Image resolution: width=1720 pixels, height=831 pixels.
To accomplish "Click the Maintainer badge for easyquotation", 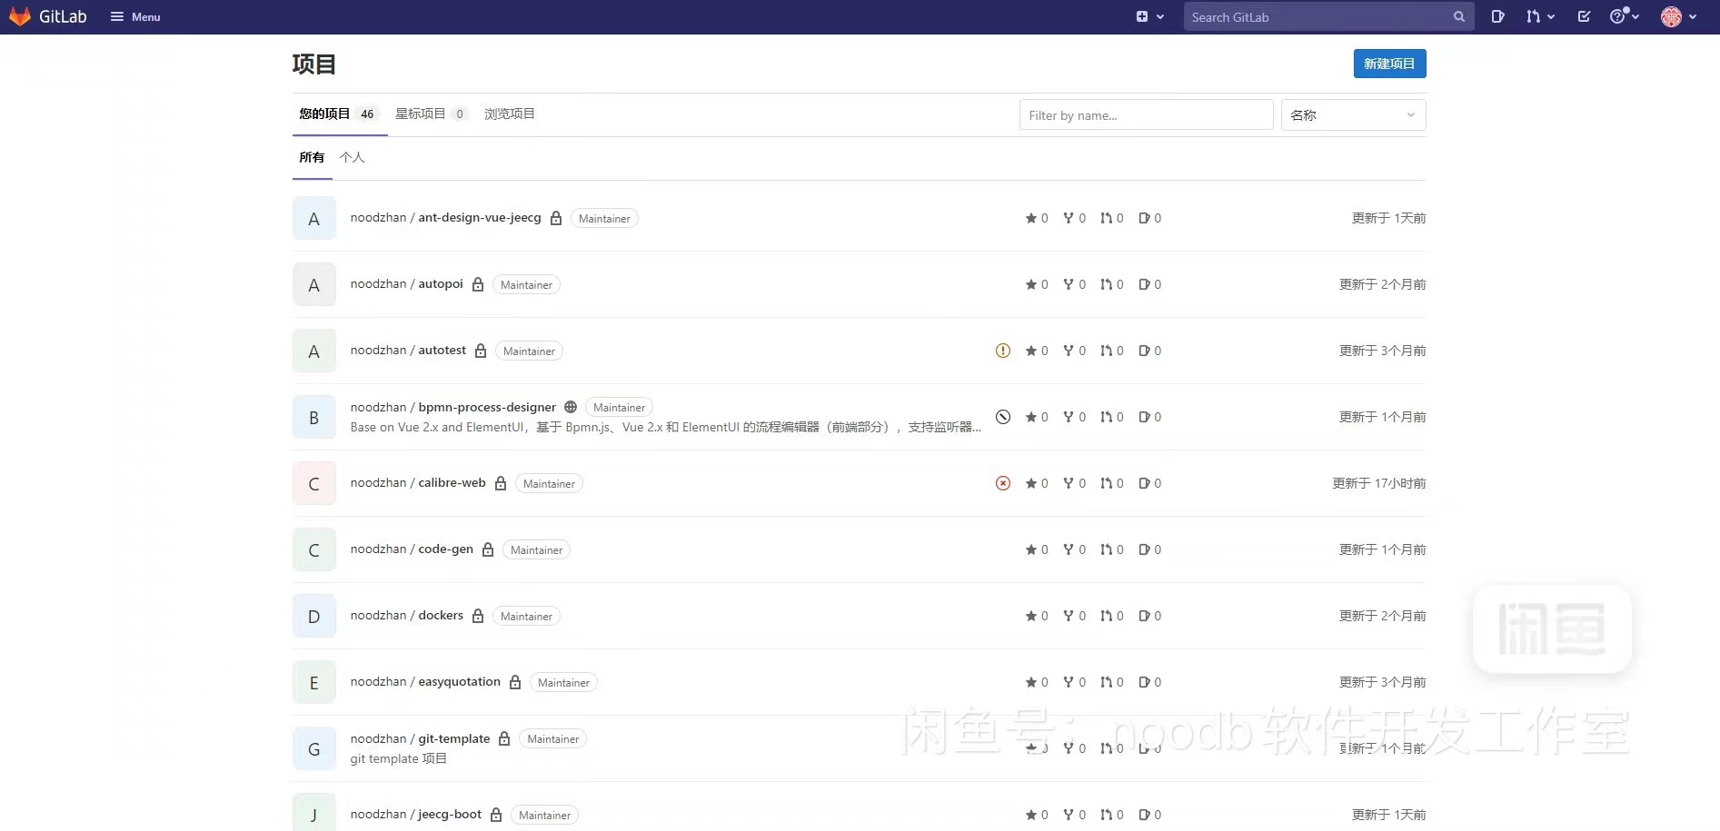I will [x=563, y=682].
